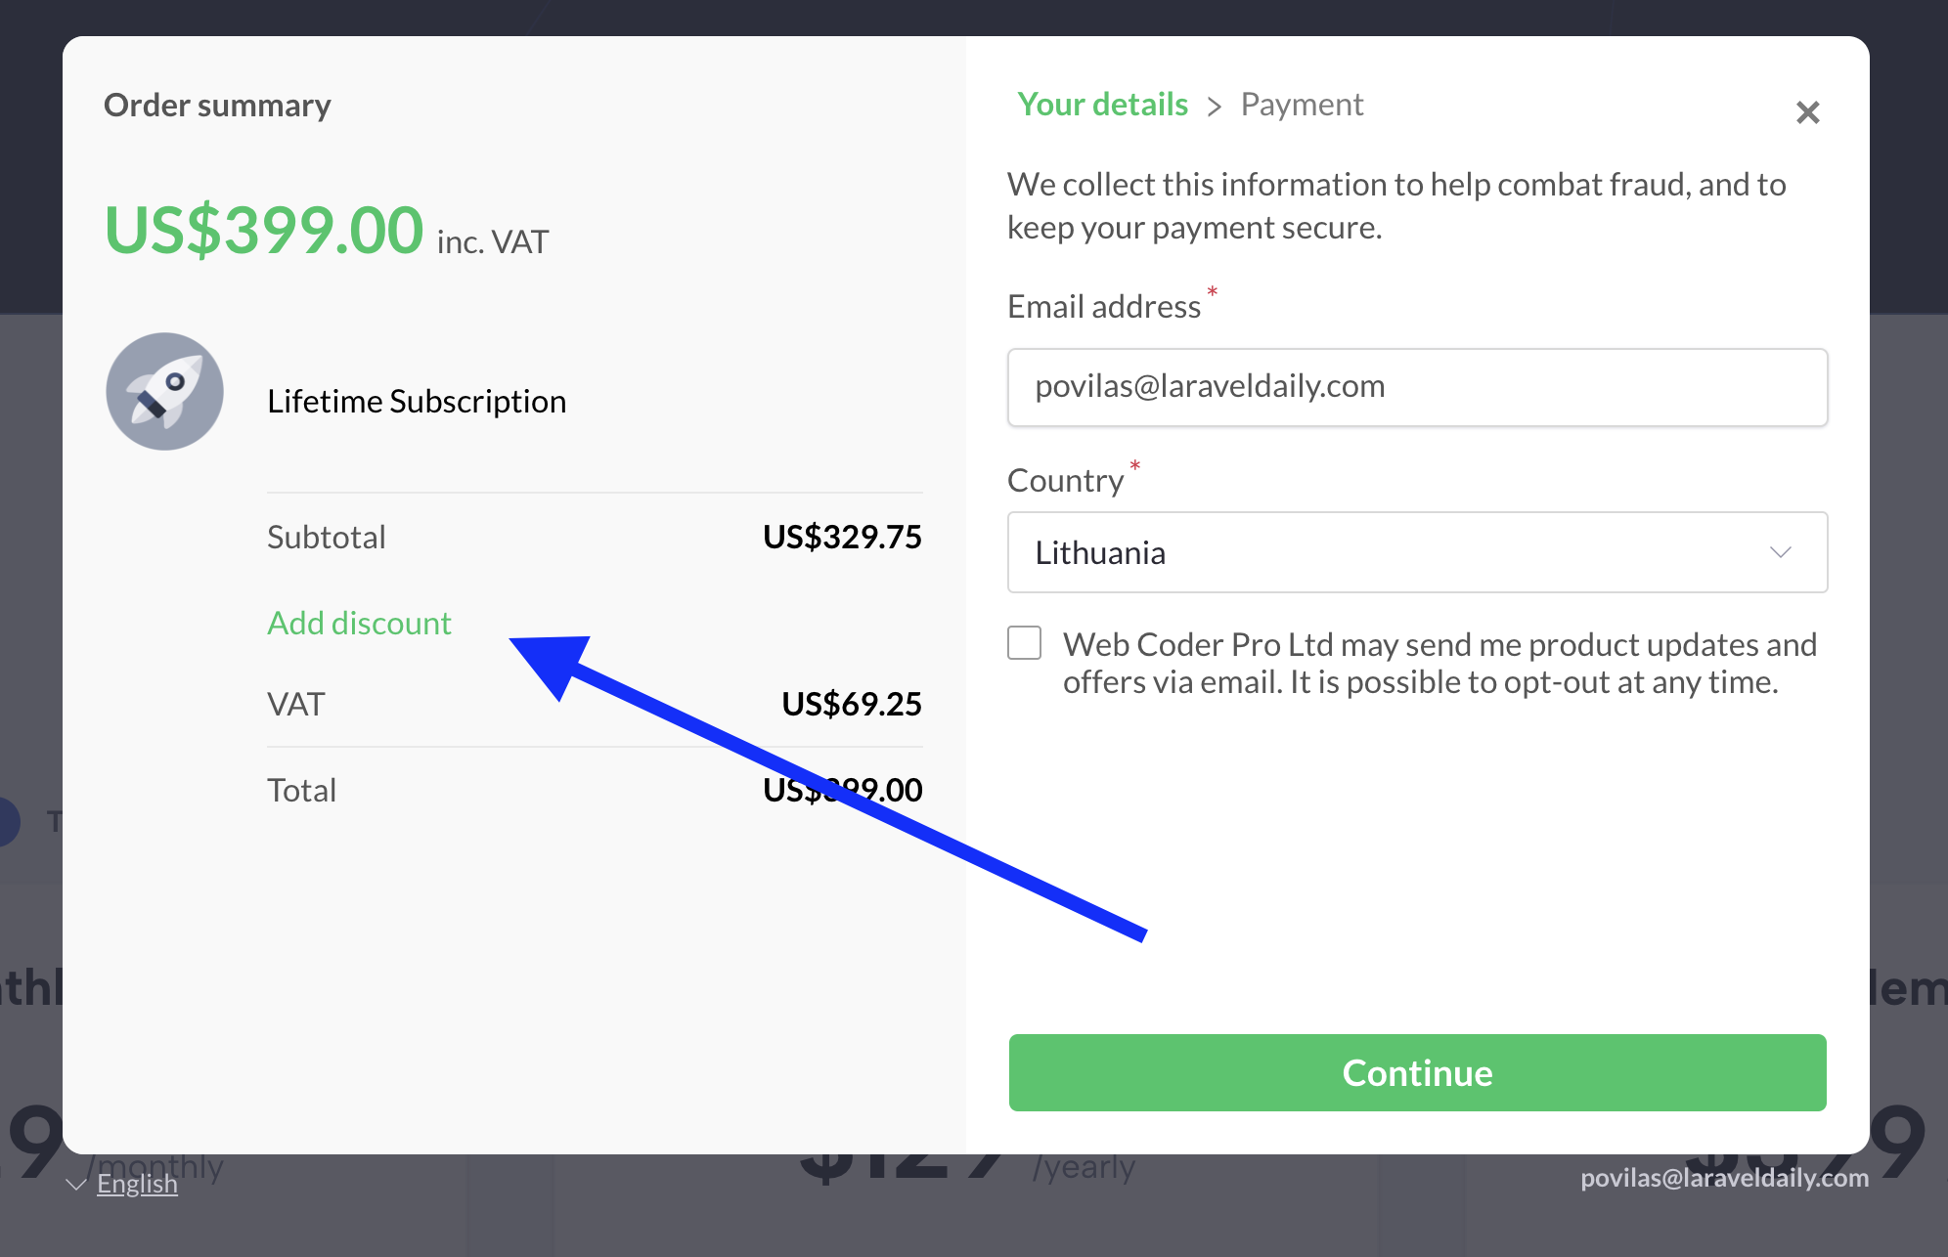Click the Order summary heading
Viewport: 1948px width, 1257px height.
pyautogui.click(x=217, y=105)
